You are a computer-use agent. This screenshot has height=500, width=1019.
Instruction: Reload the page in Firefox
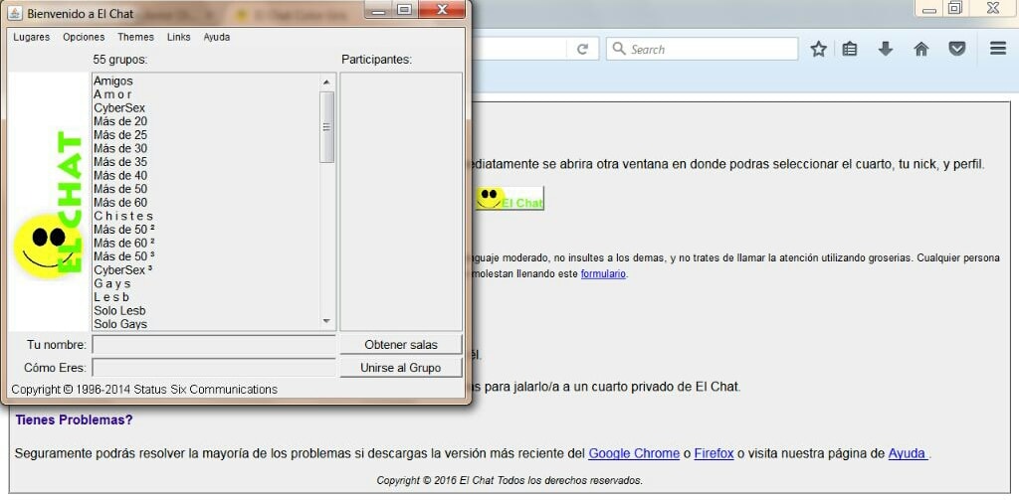(583, 50)
